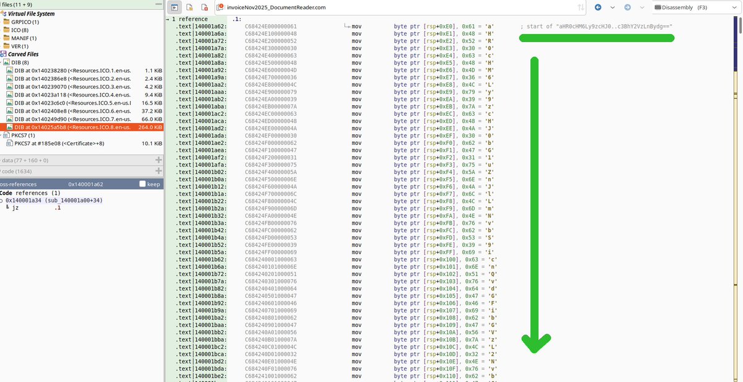Click bytes C68424FF00000069

pyautogui.click(x=271, y=253)
